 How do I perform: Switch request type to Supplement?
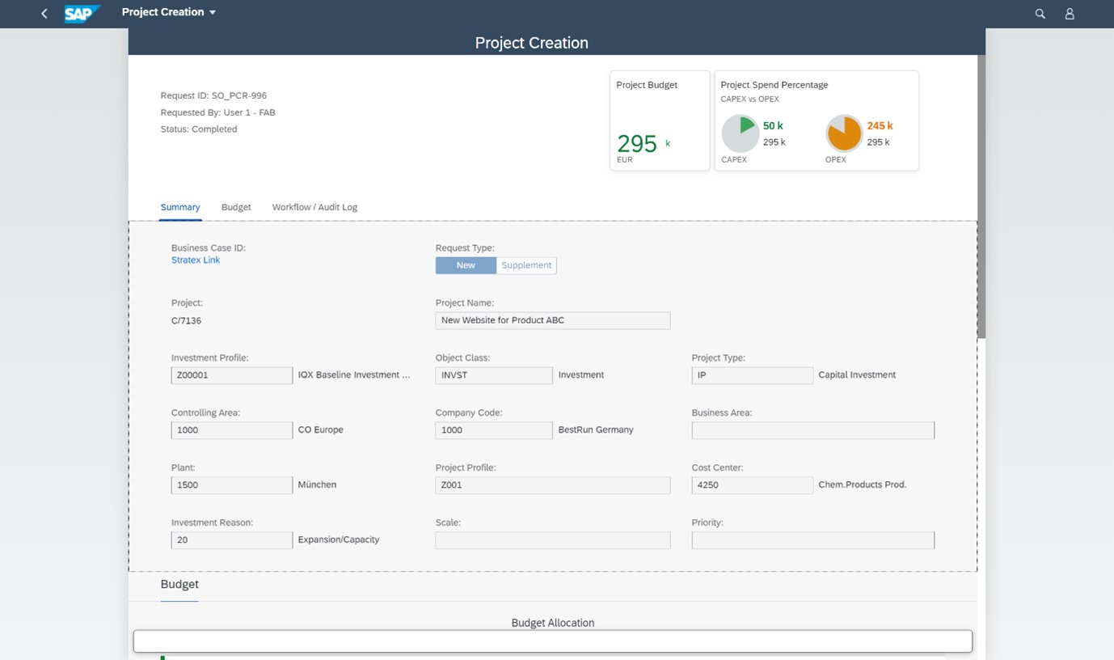526,264
